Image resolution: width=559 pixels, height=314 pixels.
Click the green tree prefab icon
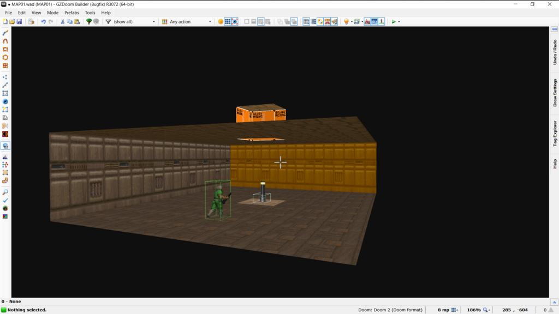pyautogui.click(x=89, y=22)
